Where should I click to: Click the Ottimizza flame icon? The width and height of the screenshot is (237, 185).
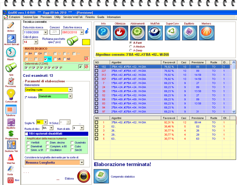point(120,32)
